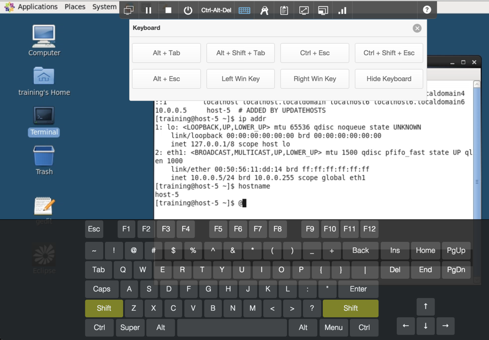View the connection statistics icon
Viewport: 489px width, 340px height.
pyautogui.click(x=342, y=9)
